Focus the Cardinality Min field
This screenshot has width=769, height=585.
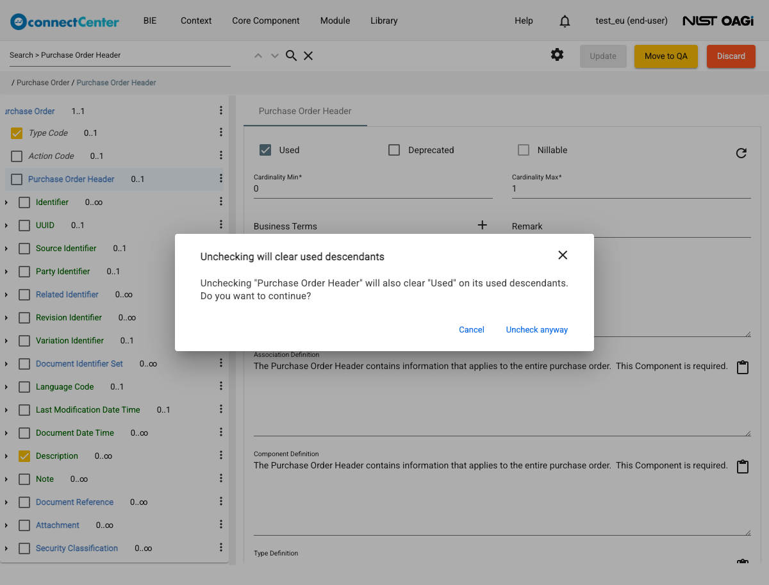(373, 189)
